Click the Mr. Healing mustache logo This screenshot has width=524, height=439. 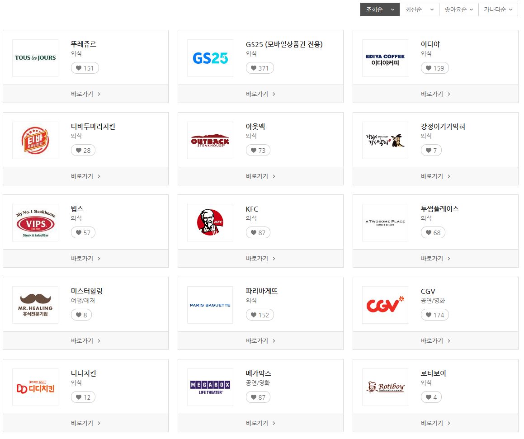[35, 305]
